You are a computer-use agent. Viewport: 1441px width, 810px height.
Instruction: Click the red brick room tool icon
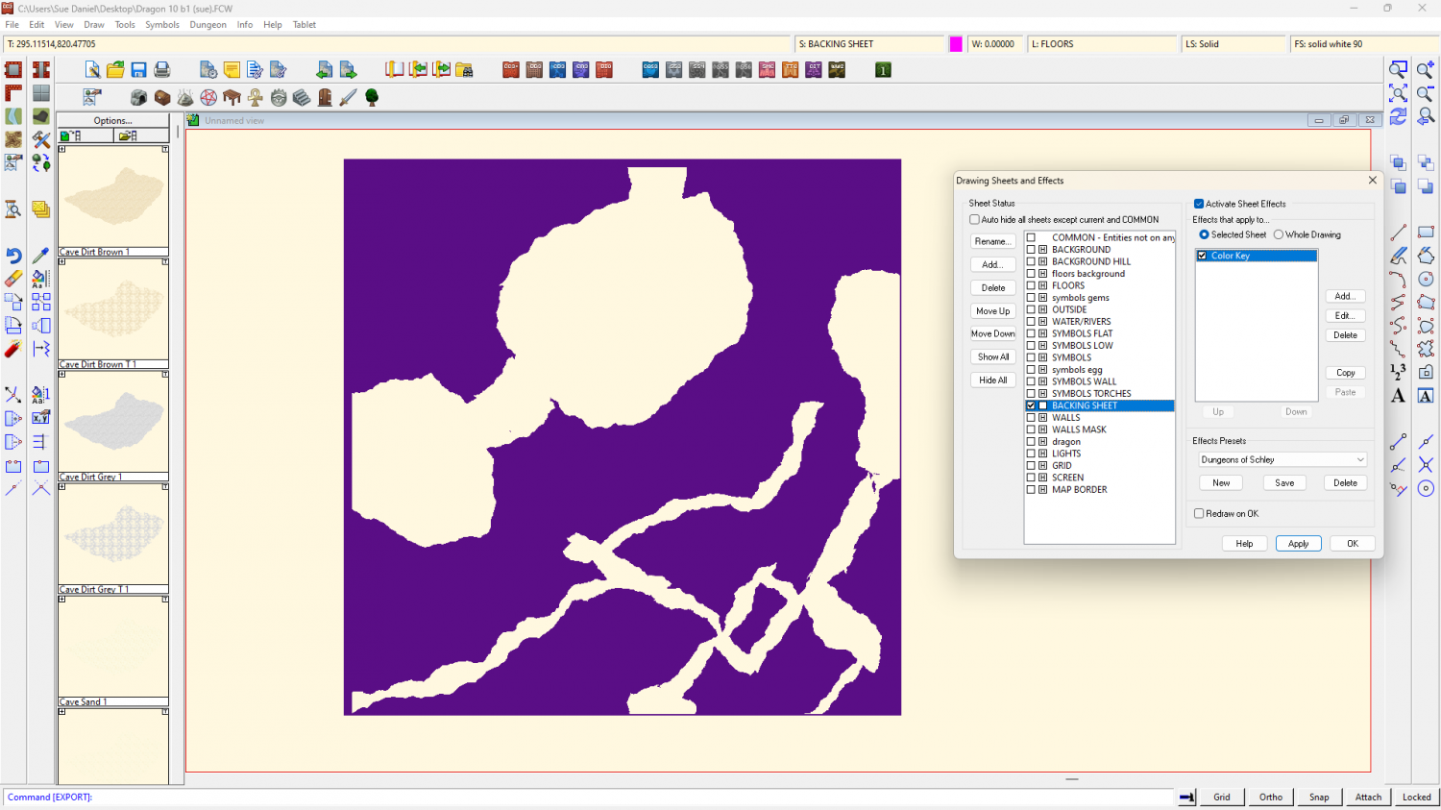click(13, 69)
